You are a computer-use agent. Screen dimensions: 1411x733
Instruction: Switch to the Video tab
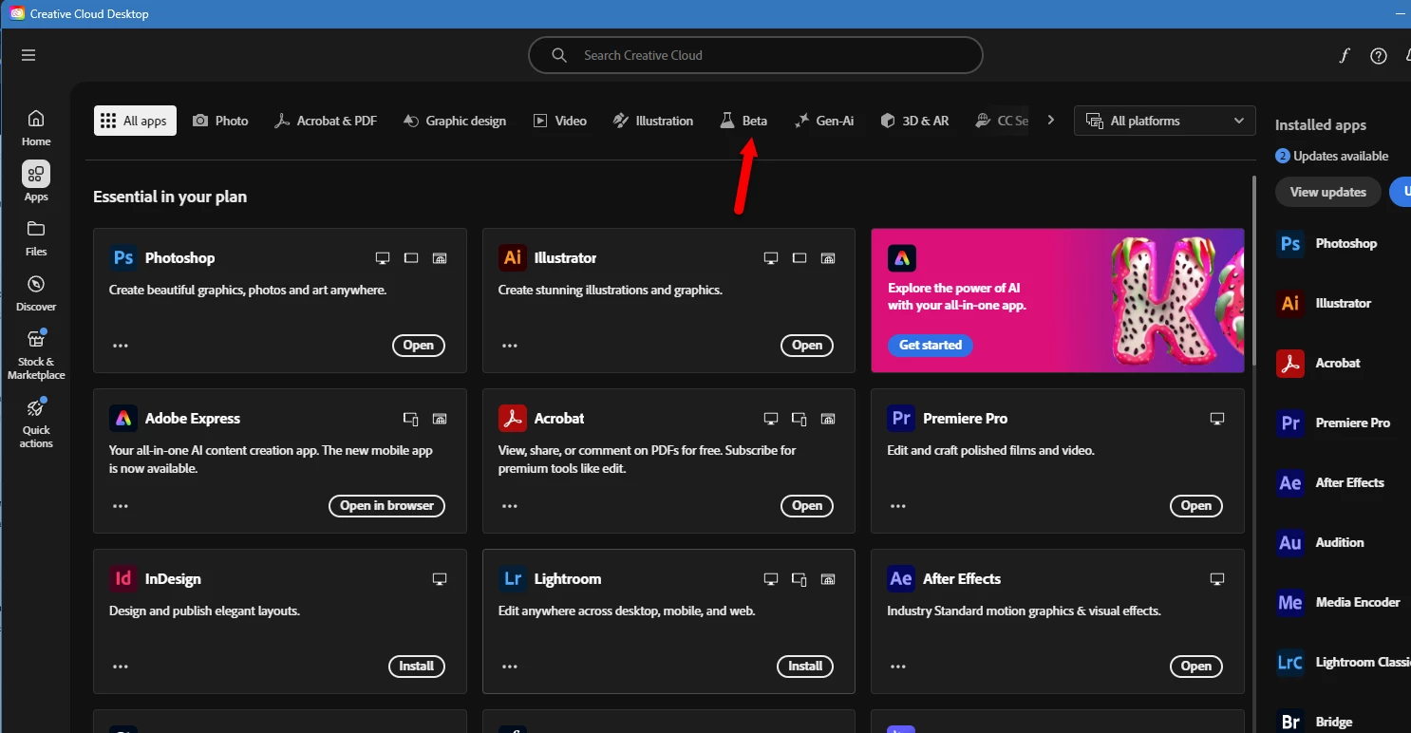click(560, 121)
